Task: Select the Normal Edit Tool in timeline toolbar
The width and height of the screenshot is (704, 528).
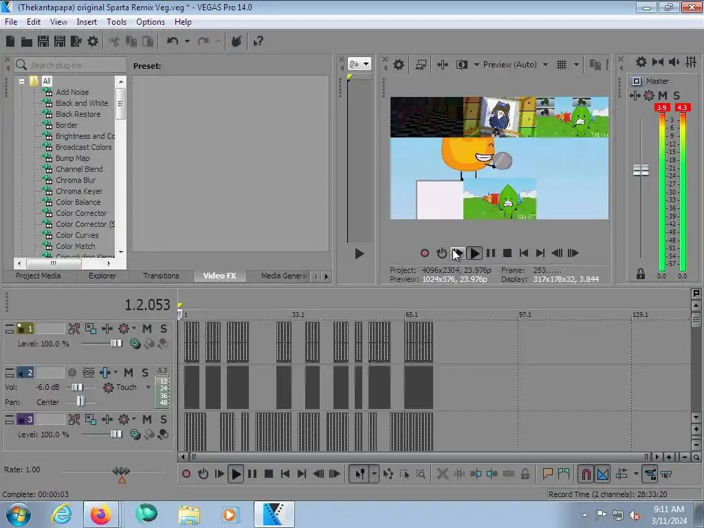Action: 360,474
